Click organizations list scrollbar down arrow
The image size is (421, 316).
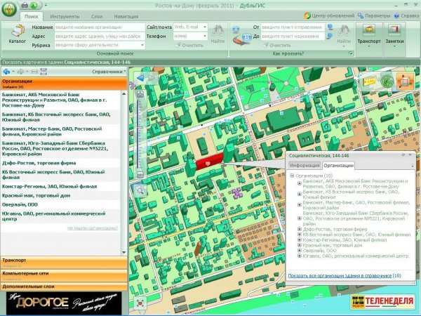(123, 252)
